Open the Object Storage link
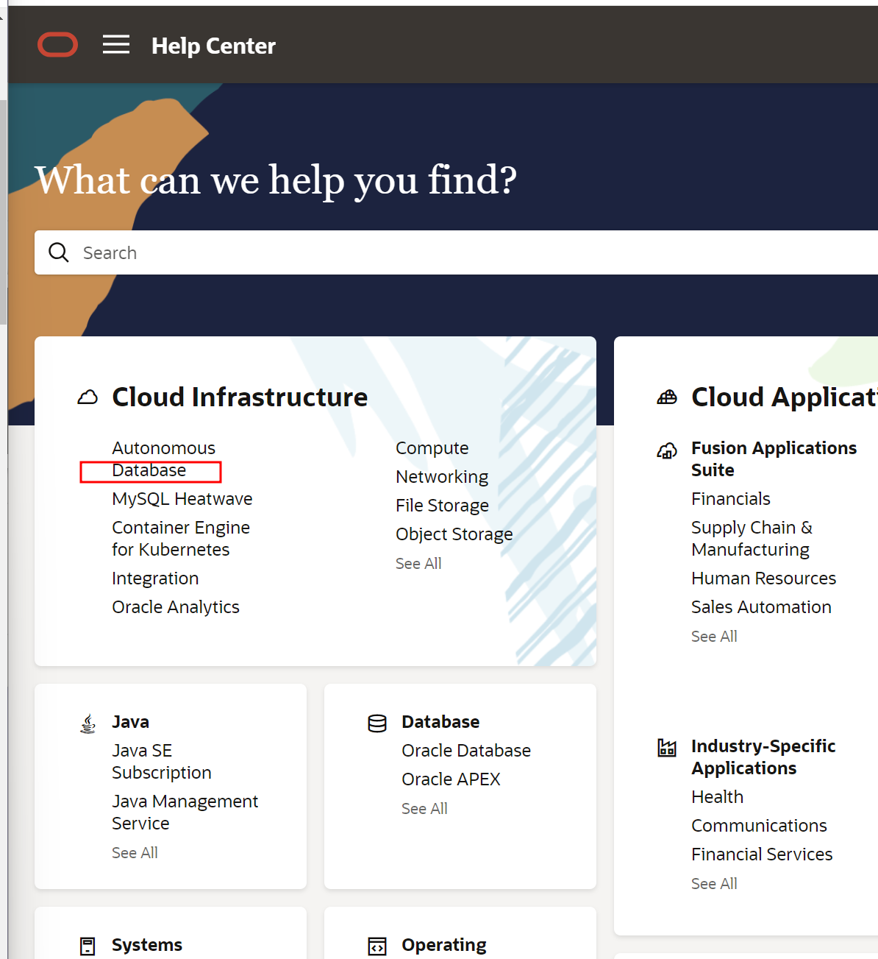This screenshot has width=878, height=959. point(454,534)
